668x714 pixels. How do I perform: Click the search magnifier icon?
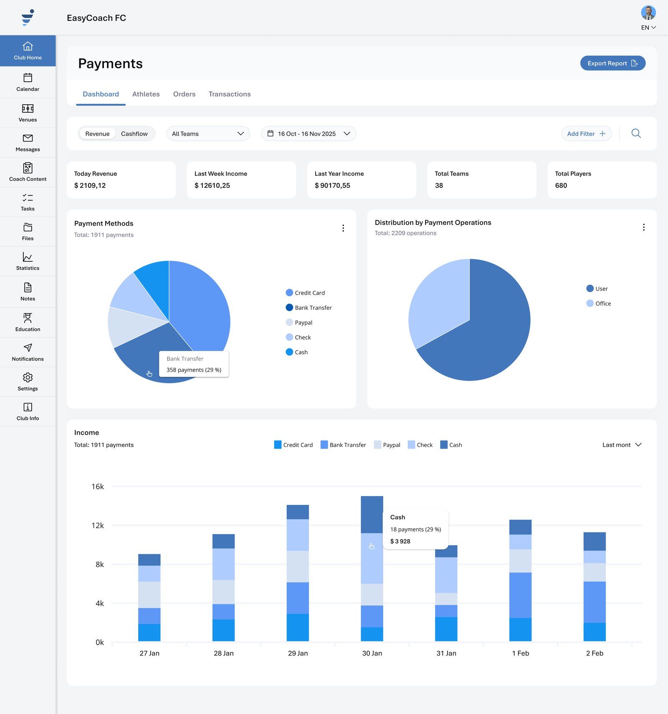(636, 134)
